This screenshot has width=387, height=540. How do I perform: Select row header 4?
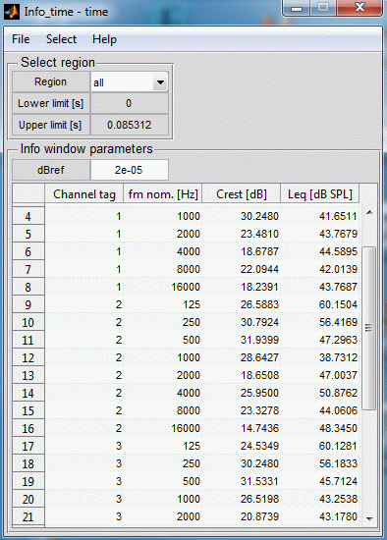tap(28, 216)
